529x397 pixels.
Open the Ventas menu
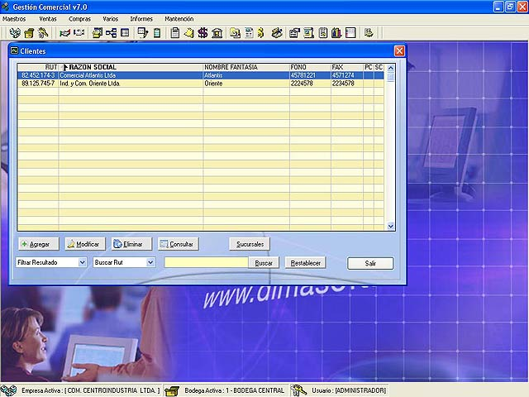48,18
